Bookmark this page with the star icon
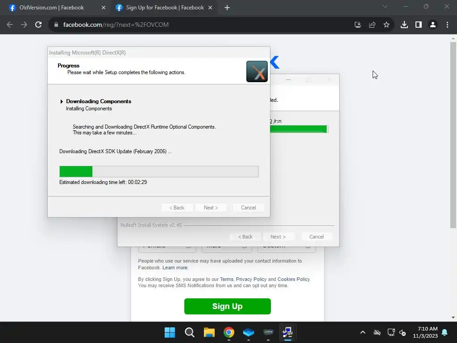 [386, 25]
